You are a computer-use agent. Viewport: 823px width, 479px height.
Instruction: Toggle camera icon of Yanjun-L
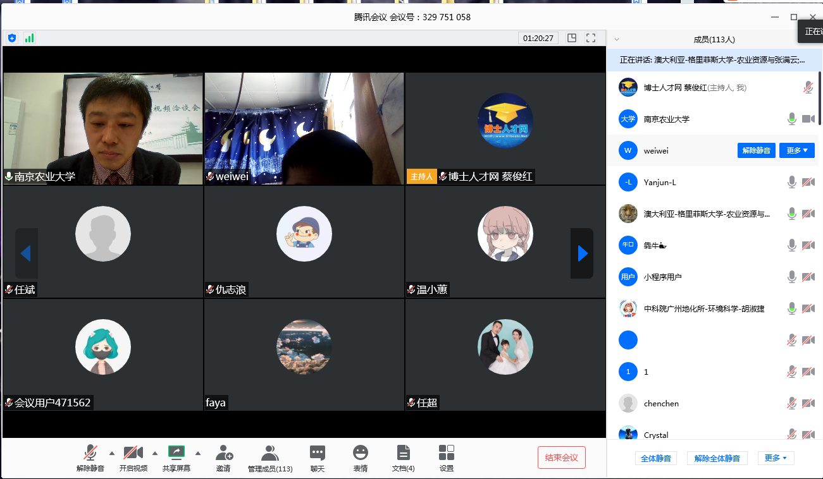[x=808, y=182]
